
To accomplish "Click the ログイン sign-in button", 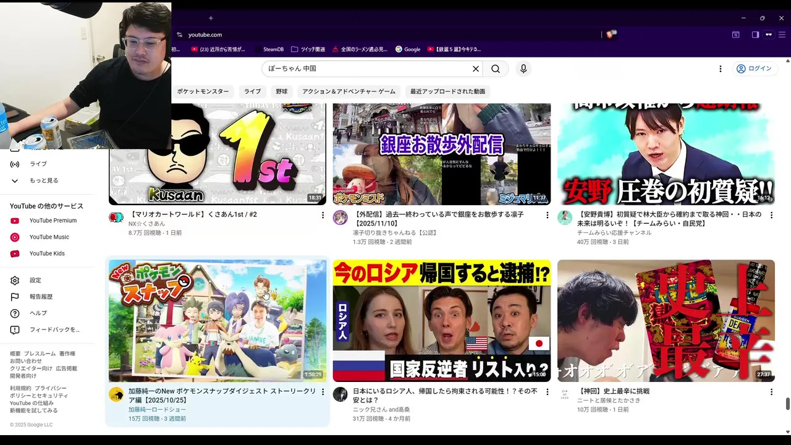I will [x=754, y=69].
